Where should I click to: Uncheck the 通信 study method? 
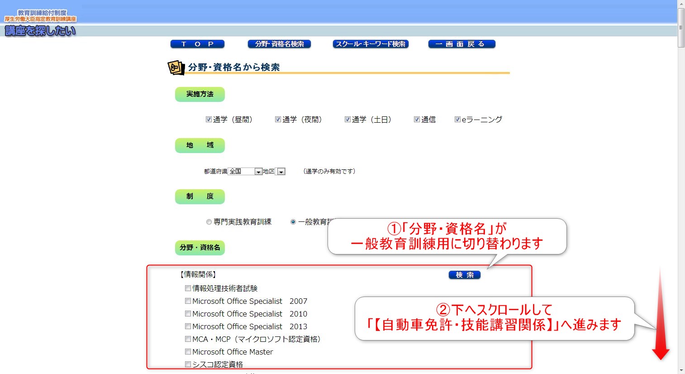tap(417, 119)
